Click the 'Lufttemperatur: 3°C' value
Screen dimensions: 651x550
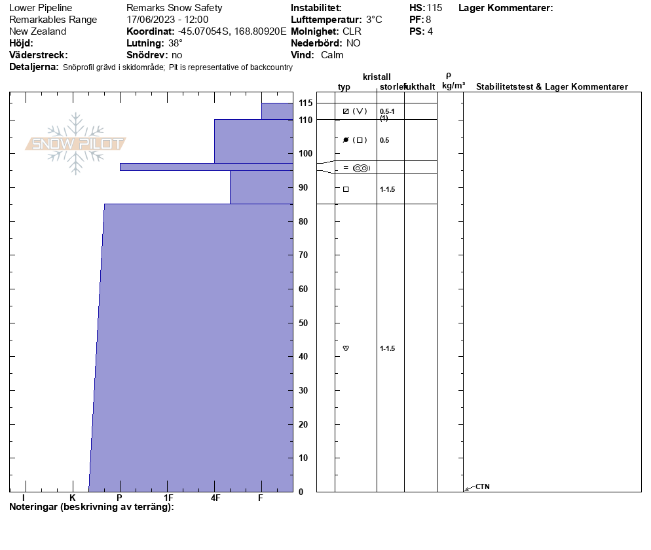click(336, 20)
